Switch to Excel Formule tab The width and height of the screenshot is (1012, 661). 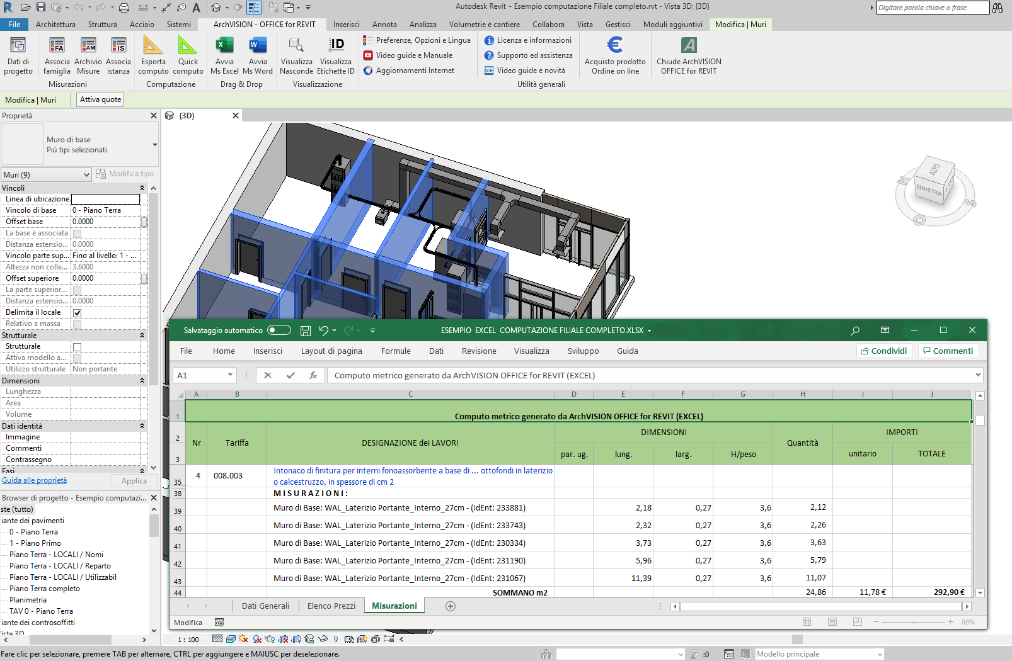396,351
